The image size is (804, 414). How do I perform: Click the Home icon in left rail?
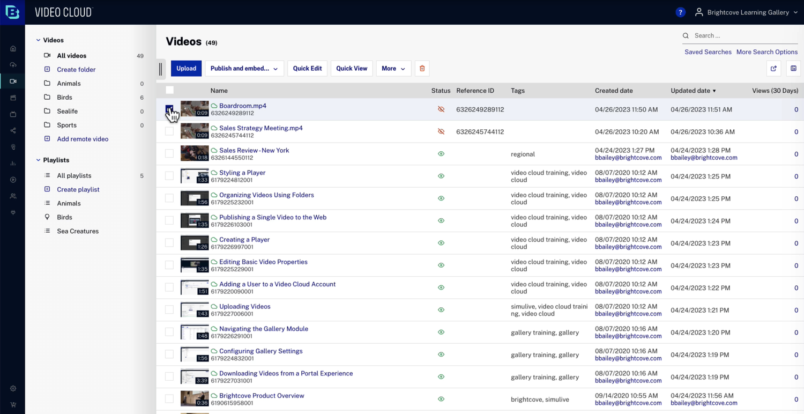tap(13, 49)
